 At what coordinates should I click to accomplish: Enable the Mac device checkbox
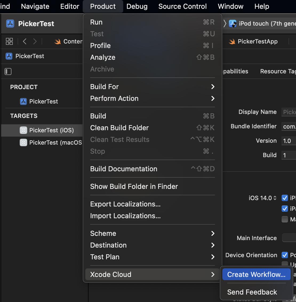(285, 219)
